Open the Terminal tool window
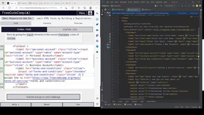Viewport: 204px width, 115px height. click(128, 104)
